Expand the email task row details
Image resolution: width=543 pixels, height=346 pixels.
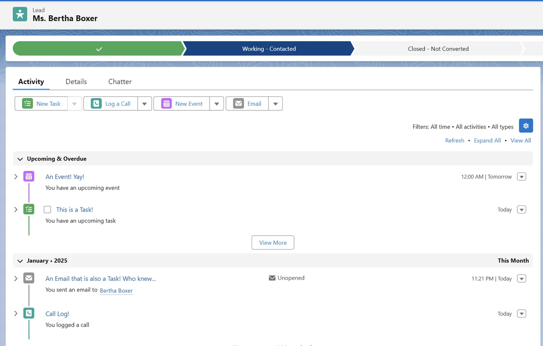point(16,278)
